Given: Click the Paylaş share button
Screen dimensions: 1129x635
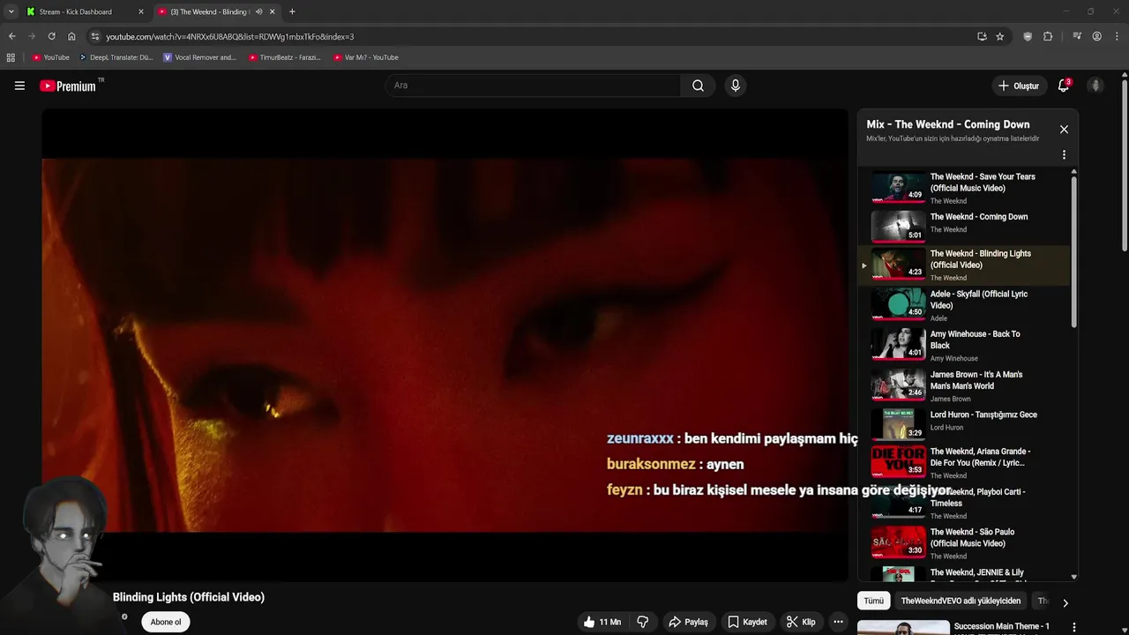Looking at the screenshot, I should click(688, 622).
